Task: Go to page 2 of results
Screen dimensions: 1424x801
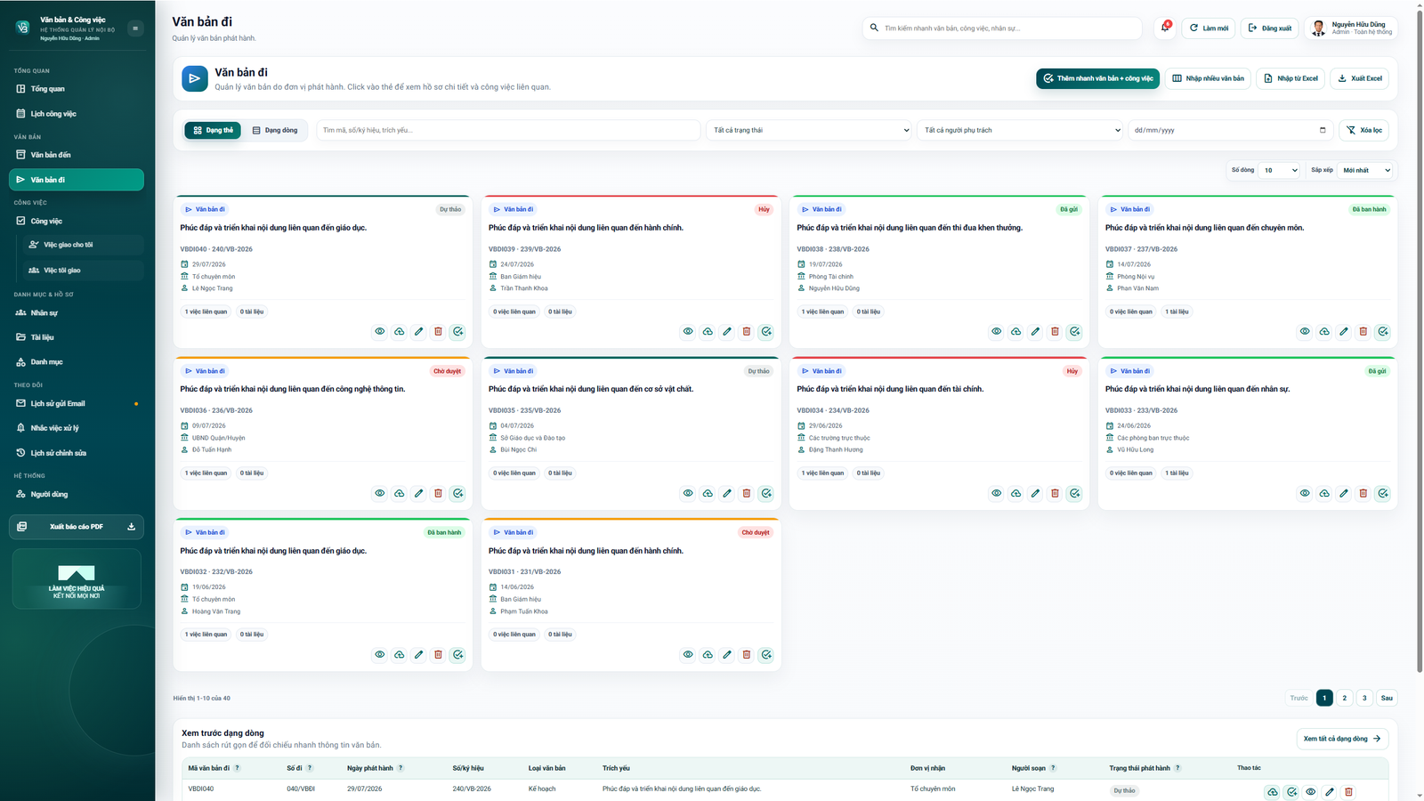Action: coord(1345,698)
